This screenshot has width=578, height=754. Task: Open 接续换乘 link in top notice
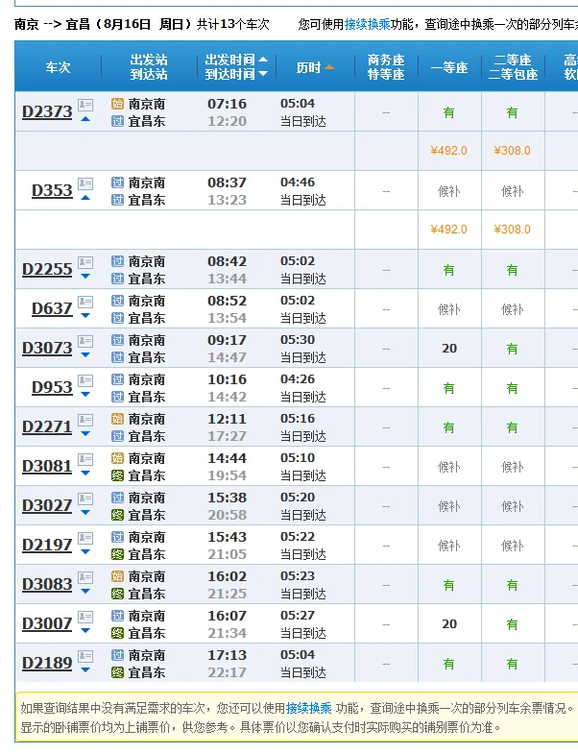(368, 24)
